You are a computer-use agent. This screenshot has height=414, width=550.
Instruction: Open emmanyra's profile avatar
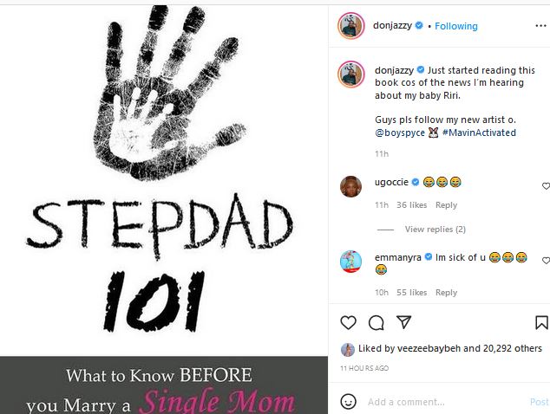350,262
